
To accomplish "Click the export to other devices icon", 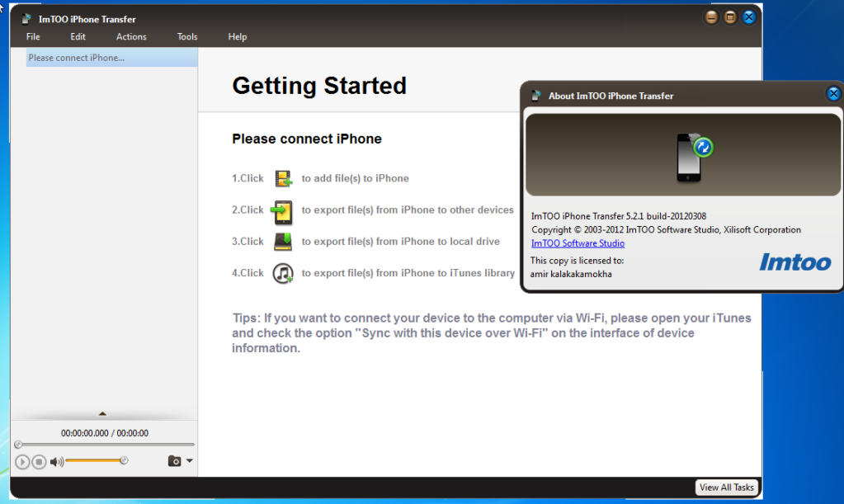I will pos(282,211).
